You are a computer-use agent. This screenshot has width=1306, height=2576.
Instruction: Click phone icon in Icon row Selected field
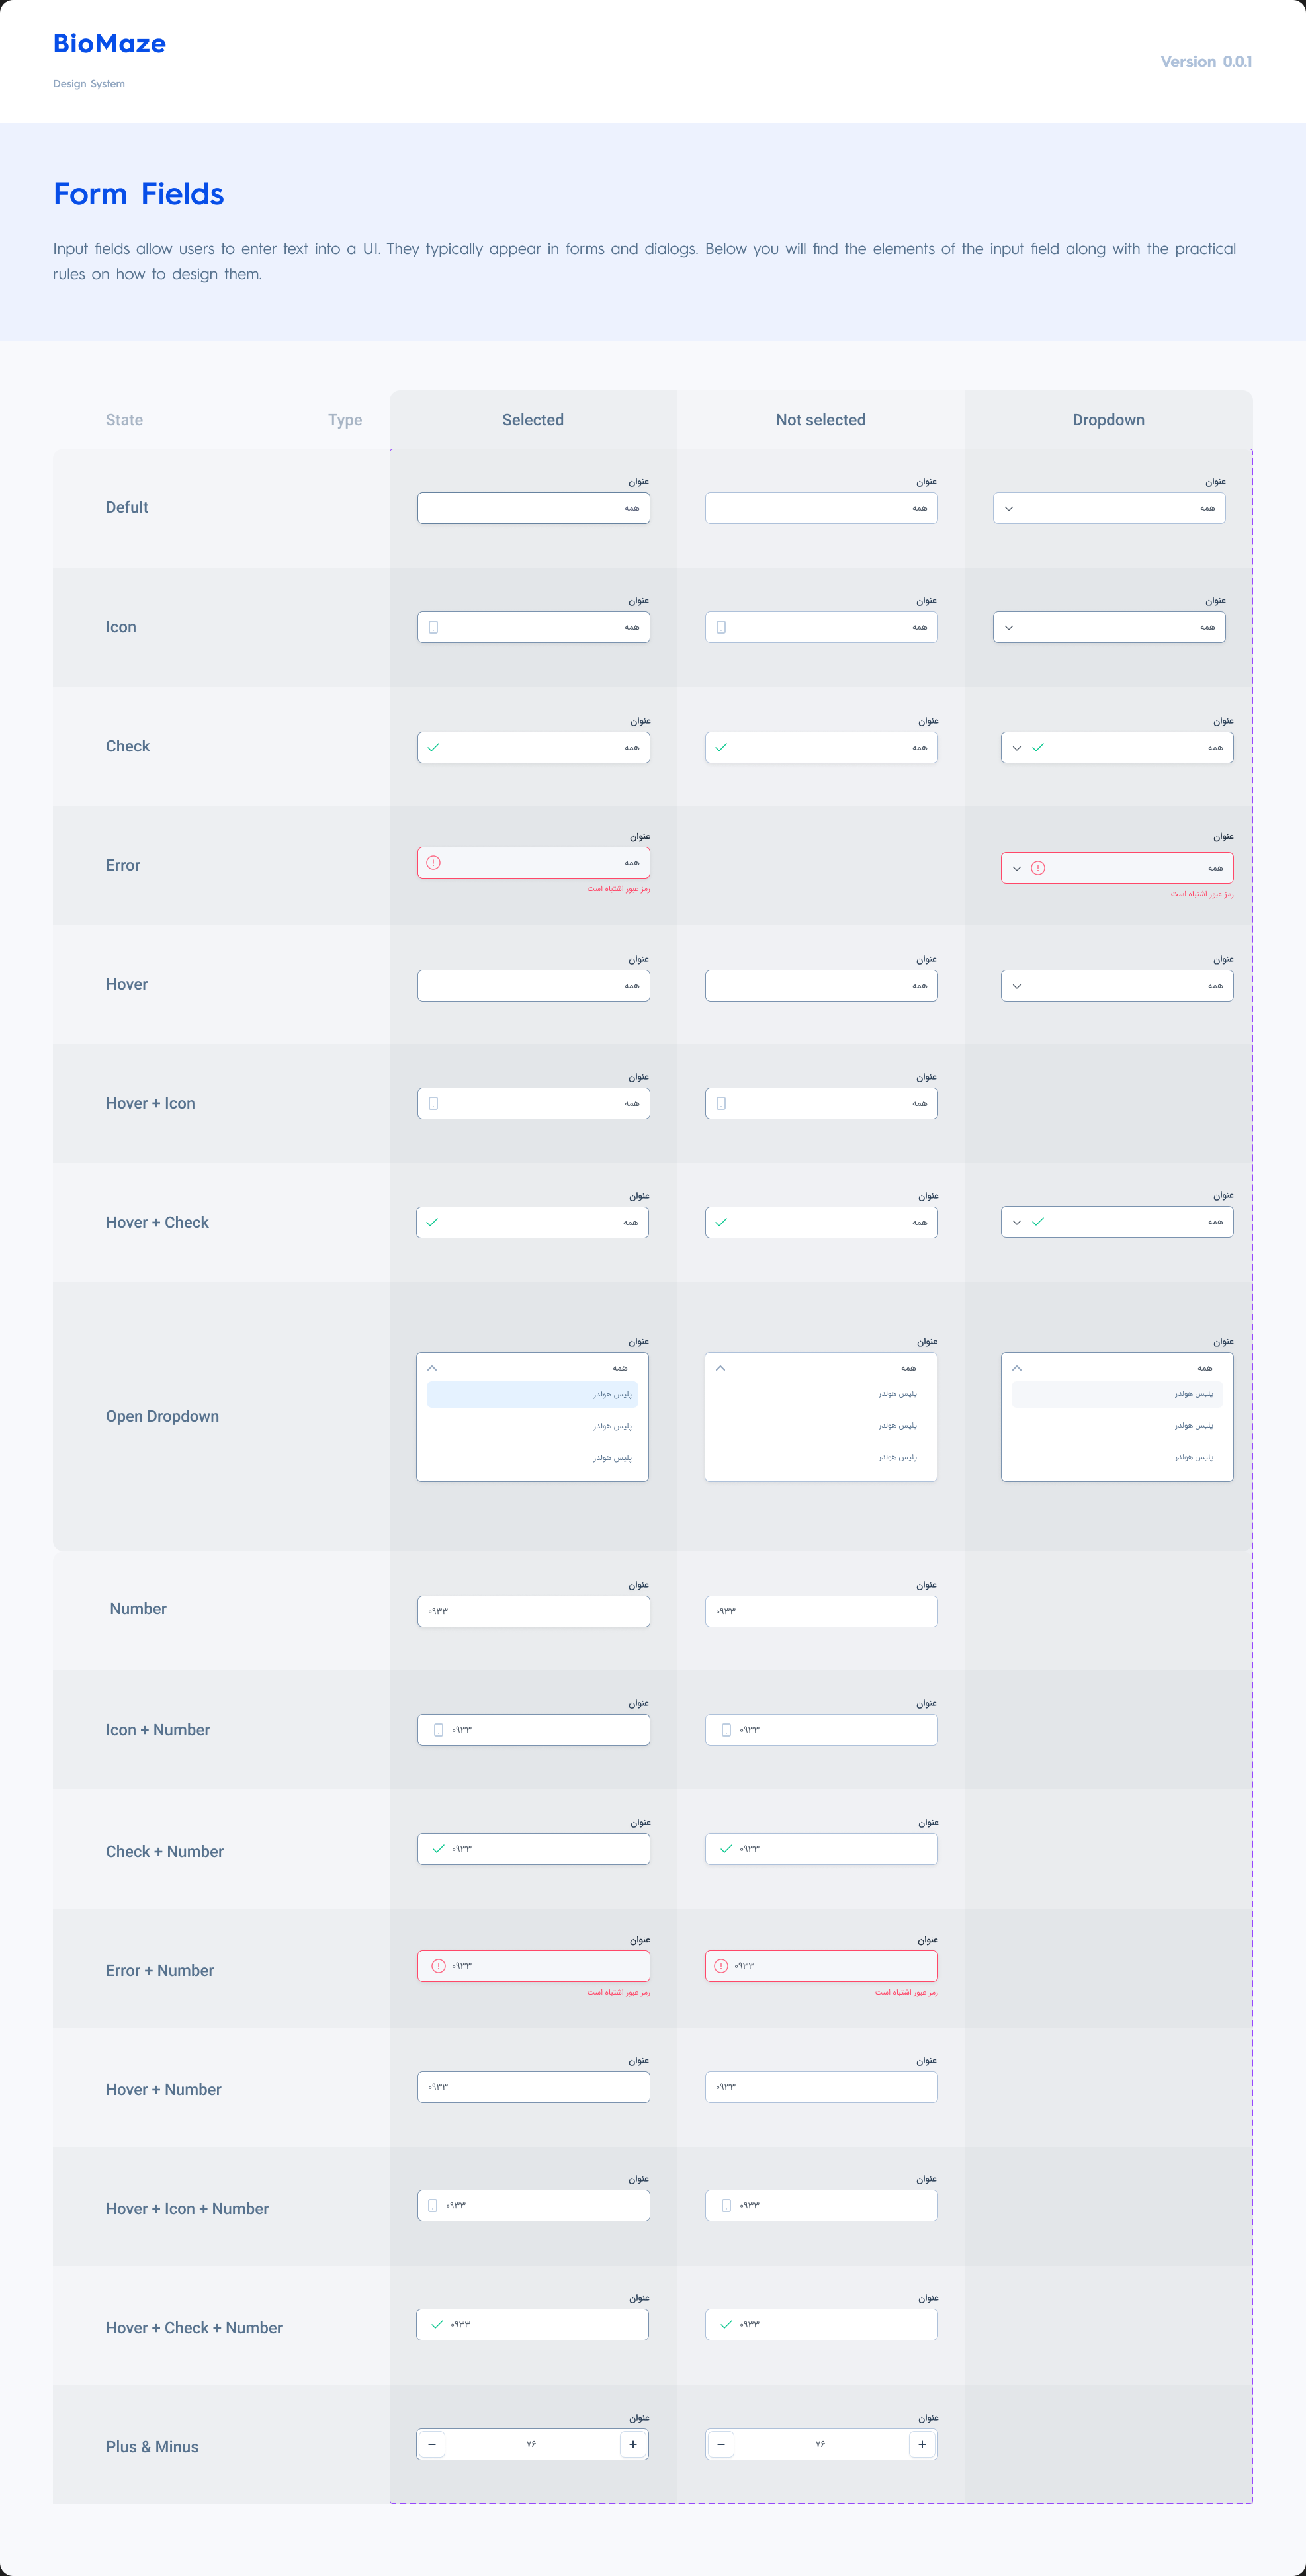pyautogui.click(x=433, y=627)
